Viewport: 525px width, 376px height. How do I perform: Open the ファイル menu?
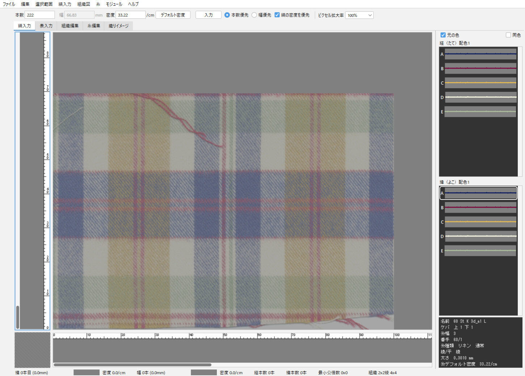coord(9,4)
